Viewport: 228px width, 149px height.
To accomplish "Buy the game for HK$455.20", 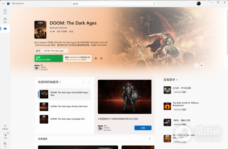I will (x=78, y=59).
